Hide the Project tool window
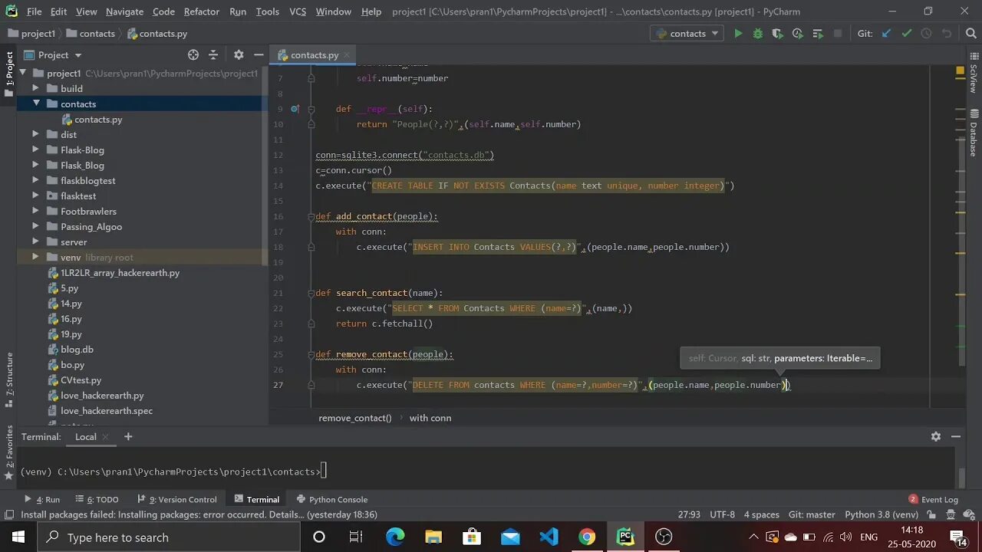 click(x=259, y=55)
